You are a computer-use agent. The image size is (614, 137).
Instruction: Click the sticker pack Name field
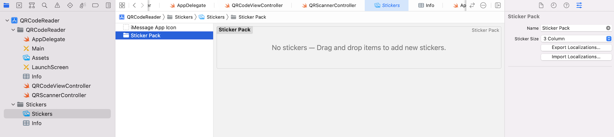pyautogui.click(x=572, y=28)
